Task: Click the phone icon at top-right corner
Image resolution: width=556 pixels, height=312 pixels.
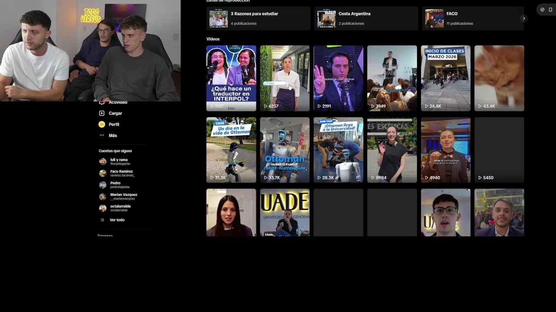Action: tap(550, 10)
